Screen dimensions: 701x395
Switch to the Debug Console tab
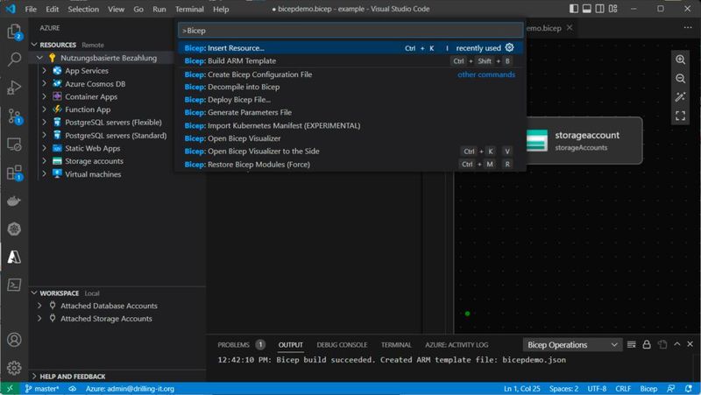(x=342, y=345)
